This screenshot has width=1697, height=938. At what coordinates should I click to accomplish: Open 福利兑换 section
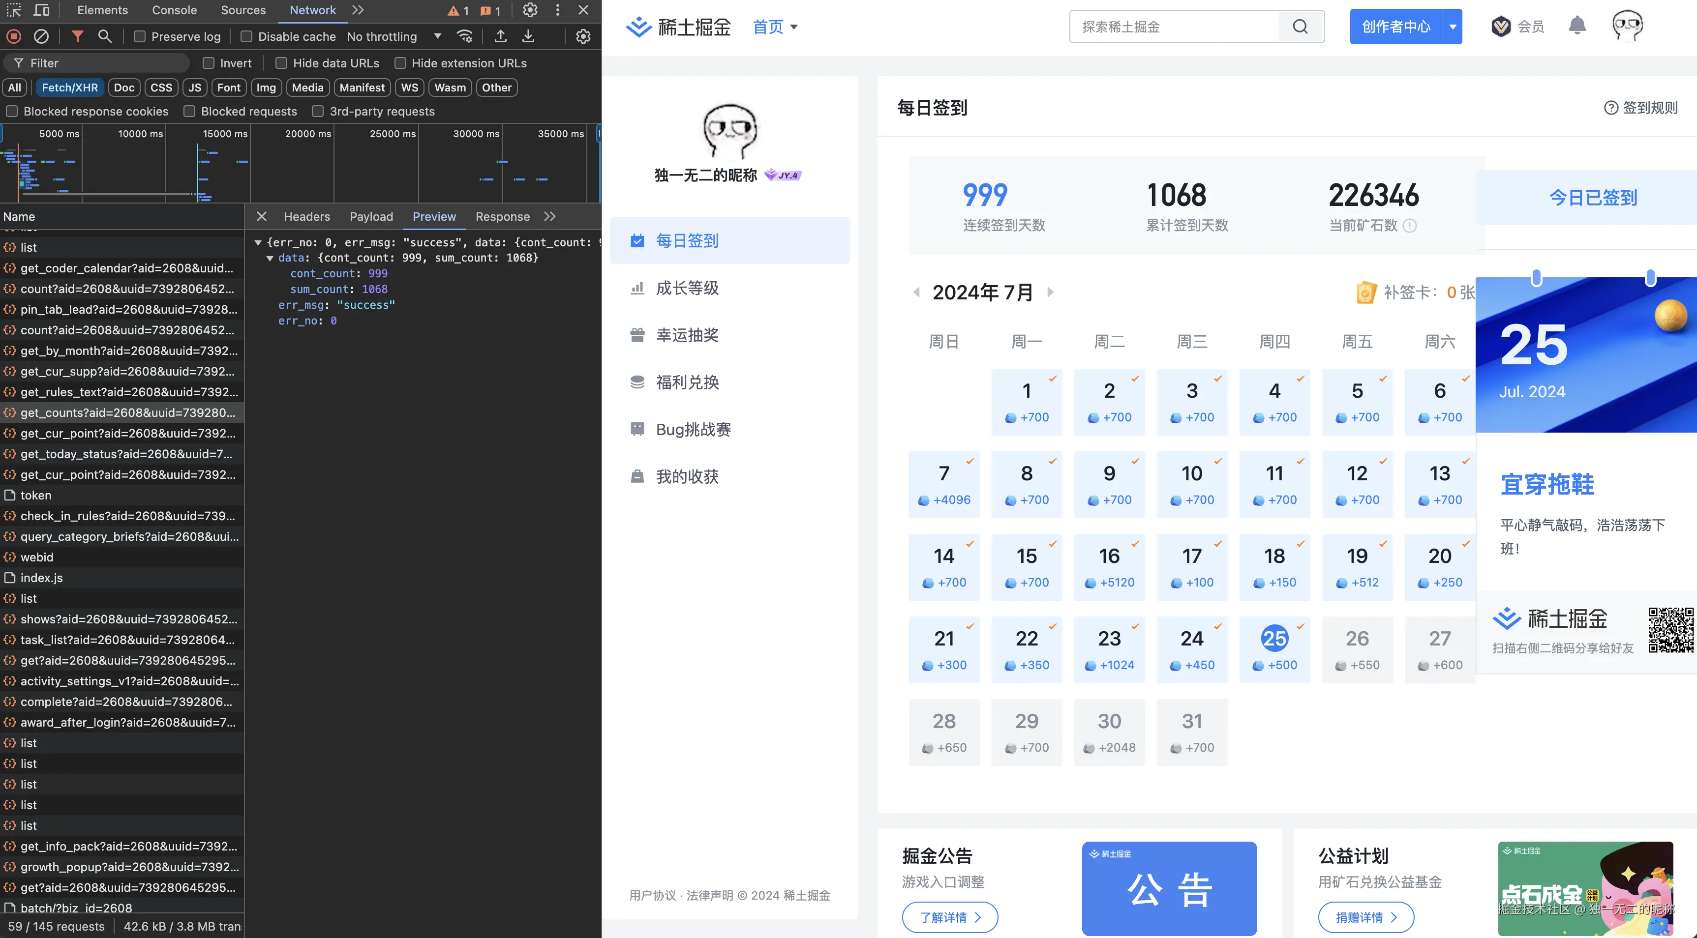pos(687,382)
